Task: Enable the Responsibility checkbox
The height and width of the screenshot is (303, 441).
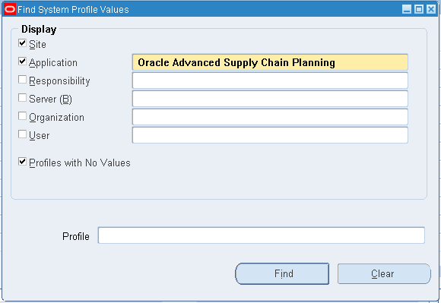Action: point(23,80)
